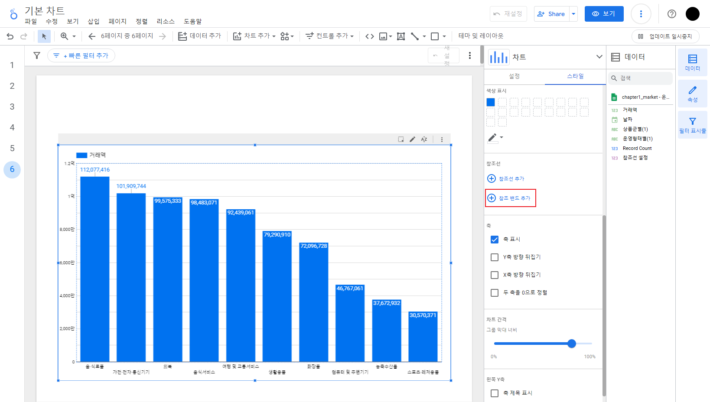This screenshot has height=402, width=710.
Task: Open the 파일 menu
Action: pos(31,21)
